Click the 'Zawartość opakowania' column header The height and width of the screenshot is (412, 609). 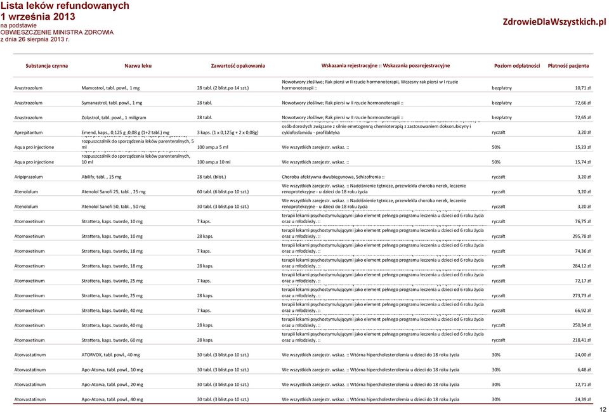coord(238,66)
